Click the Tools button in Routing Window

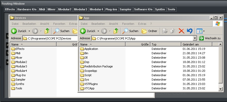point(171,9)
